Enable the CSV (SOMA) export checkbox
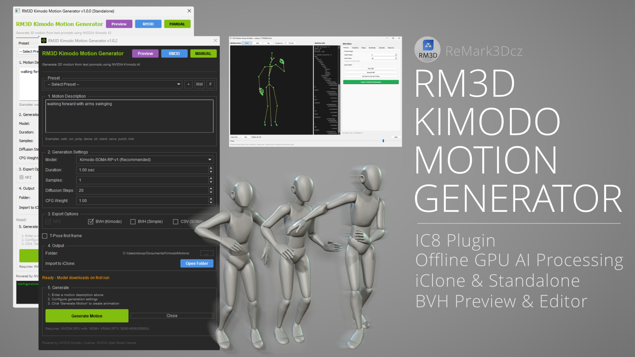The width and height of the screenshot is (635, 357). click(x=176, y=221)
